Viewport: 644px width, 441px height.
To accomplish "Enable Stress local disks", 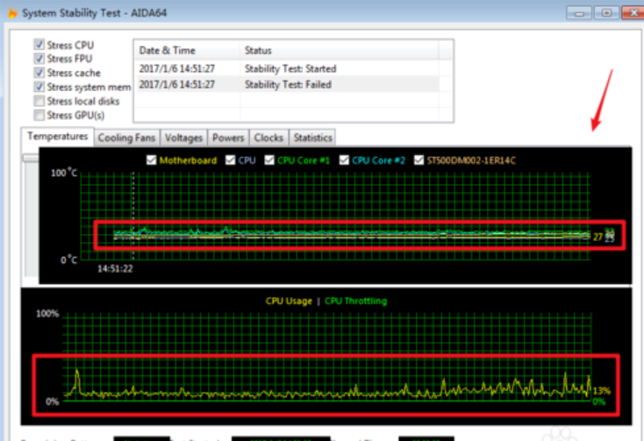I will pyautogui.click(x=39, y=101).
